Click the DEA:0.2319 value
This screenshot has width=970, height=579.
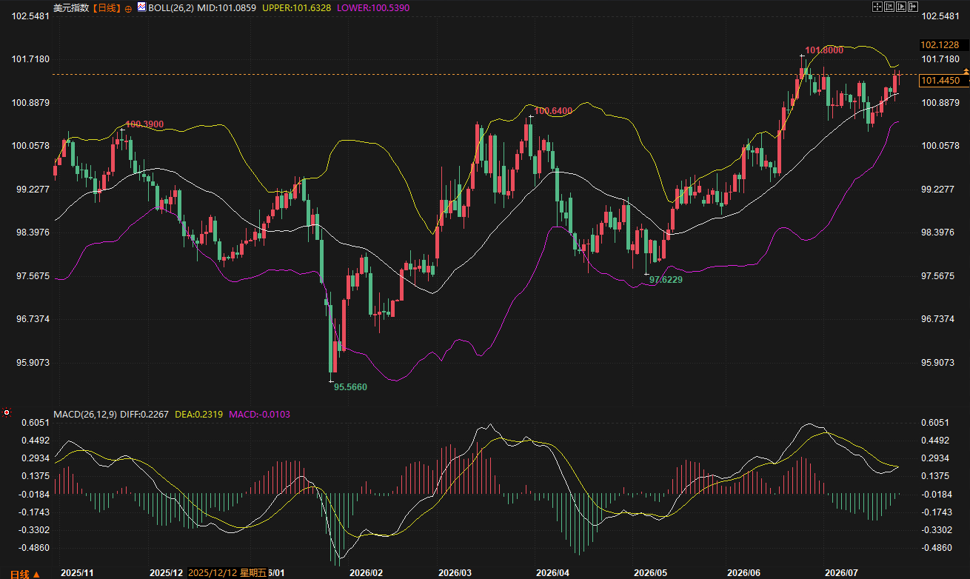(x=199, y=414)
